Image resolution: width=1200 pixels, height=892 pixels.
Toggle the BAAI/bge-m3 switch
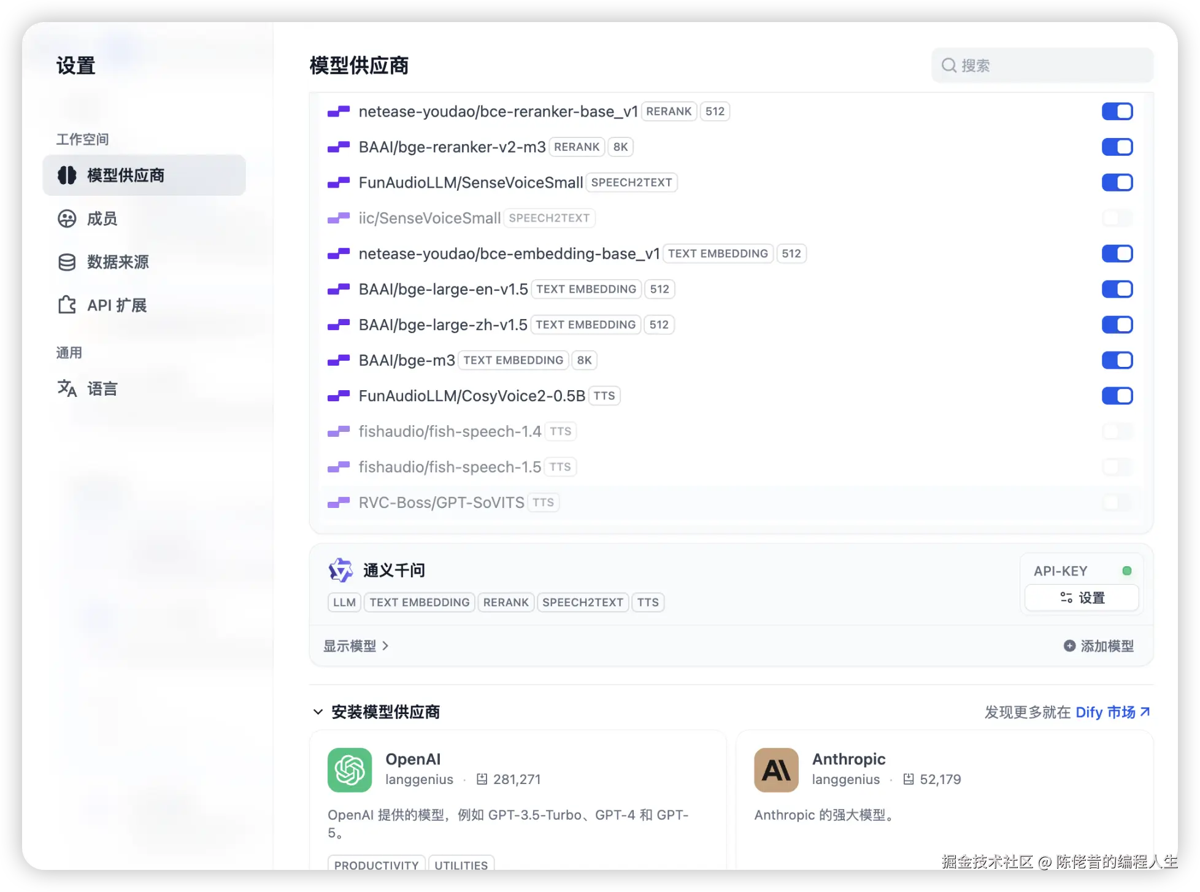pos(1117,361)
